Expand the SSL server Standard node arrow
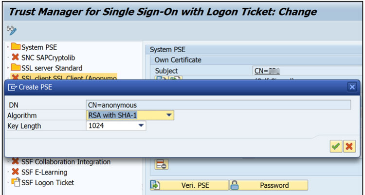 (x=8, y=68)
